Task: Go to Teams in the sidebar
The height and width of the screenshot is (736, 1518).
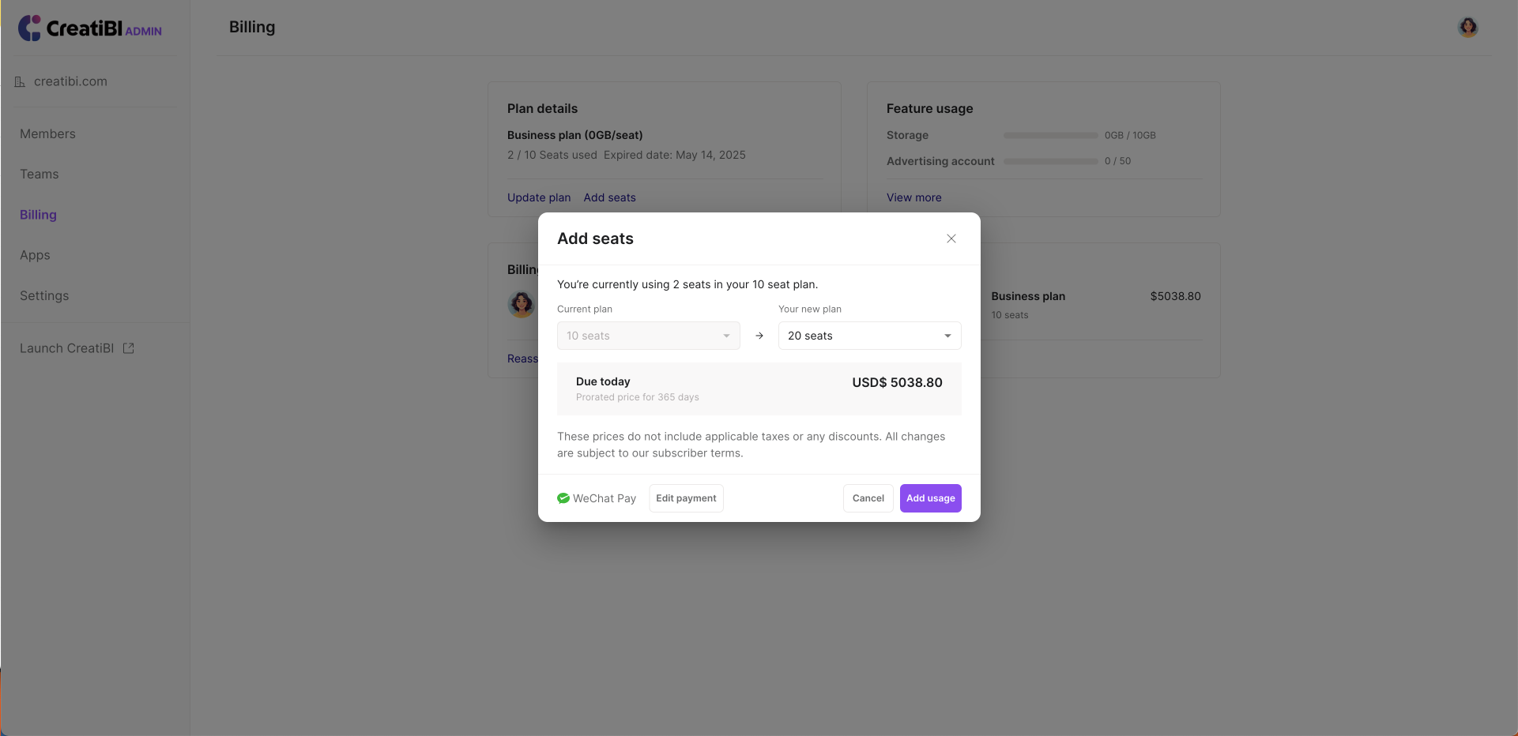Action: (x=40, y=175)
